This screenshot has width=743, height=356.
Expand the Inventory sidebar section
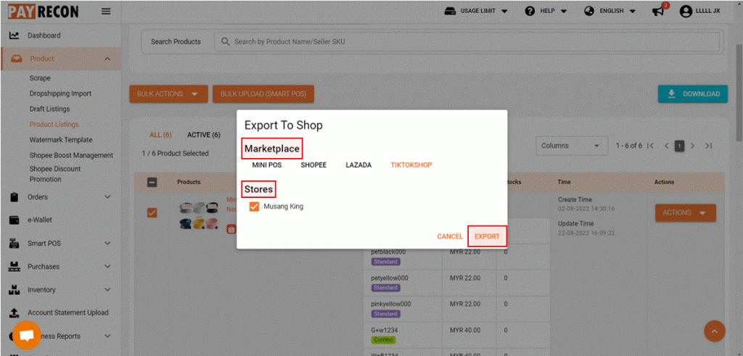[x=107, y=290]
